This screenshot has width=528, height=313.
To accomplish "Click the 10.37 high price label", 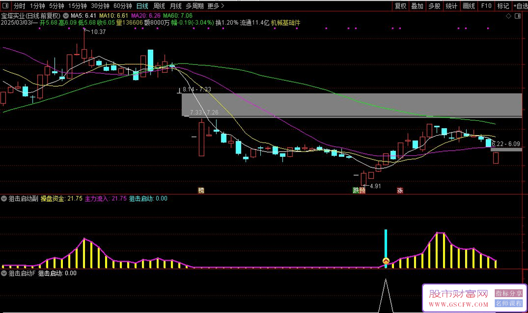I will [x=98, y=32].
